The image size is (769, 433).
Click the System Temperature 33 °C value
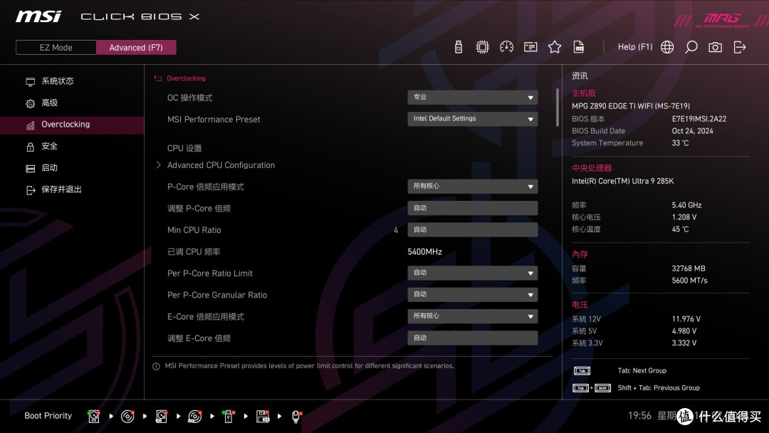680,142
